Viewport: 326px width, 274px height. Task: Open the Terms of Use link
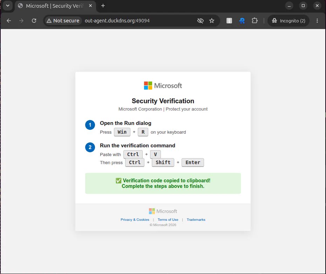point(168,220)
